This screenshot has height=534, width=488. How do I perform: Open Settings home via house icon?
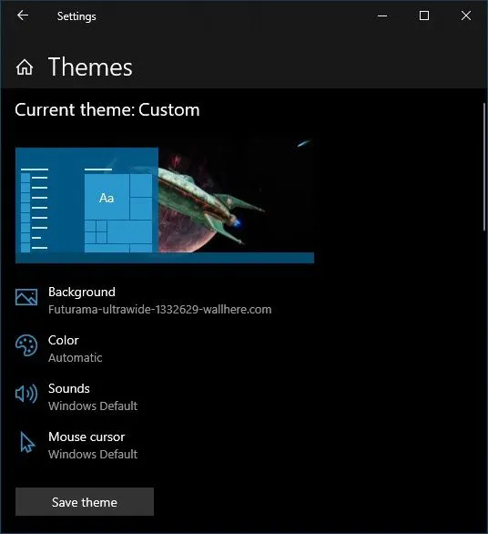tap(25, 67)
